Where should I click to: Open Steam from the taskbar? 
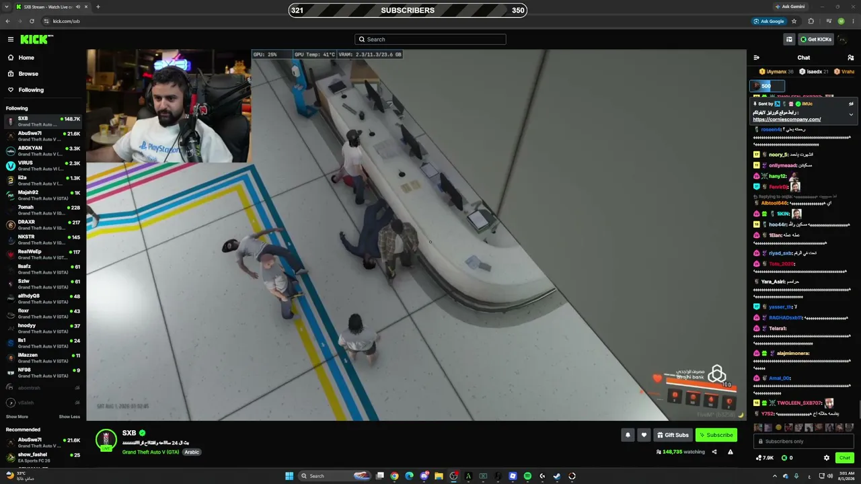557,476
